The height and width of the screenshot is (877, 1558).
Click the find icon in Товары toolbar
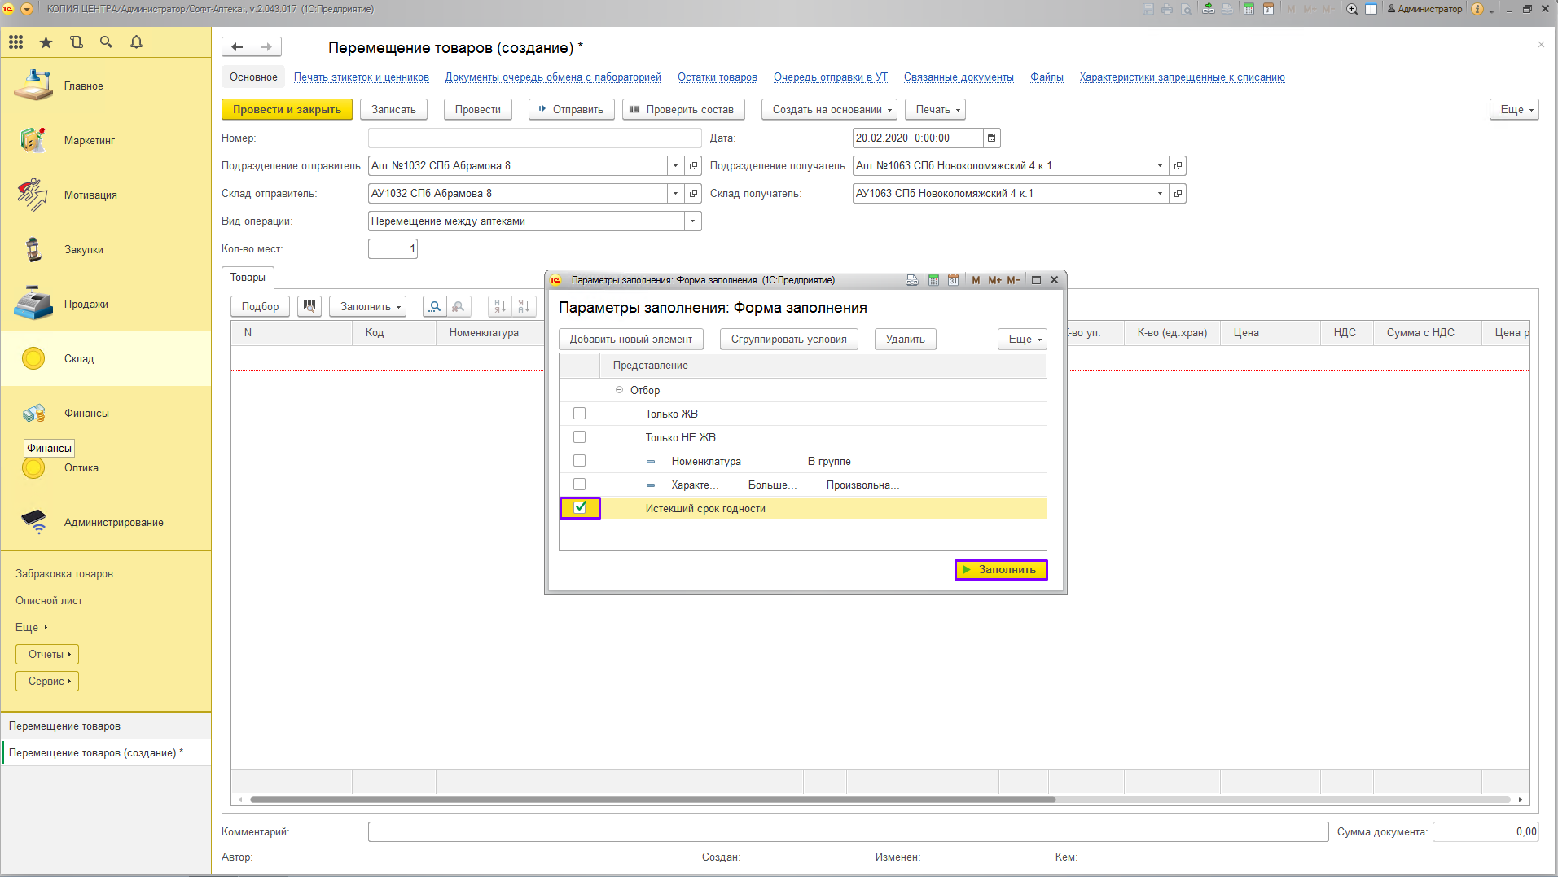point(435,306)
